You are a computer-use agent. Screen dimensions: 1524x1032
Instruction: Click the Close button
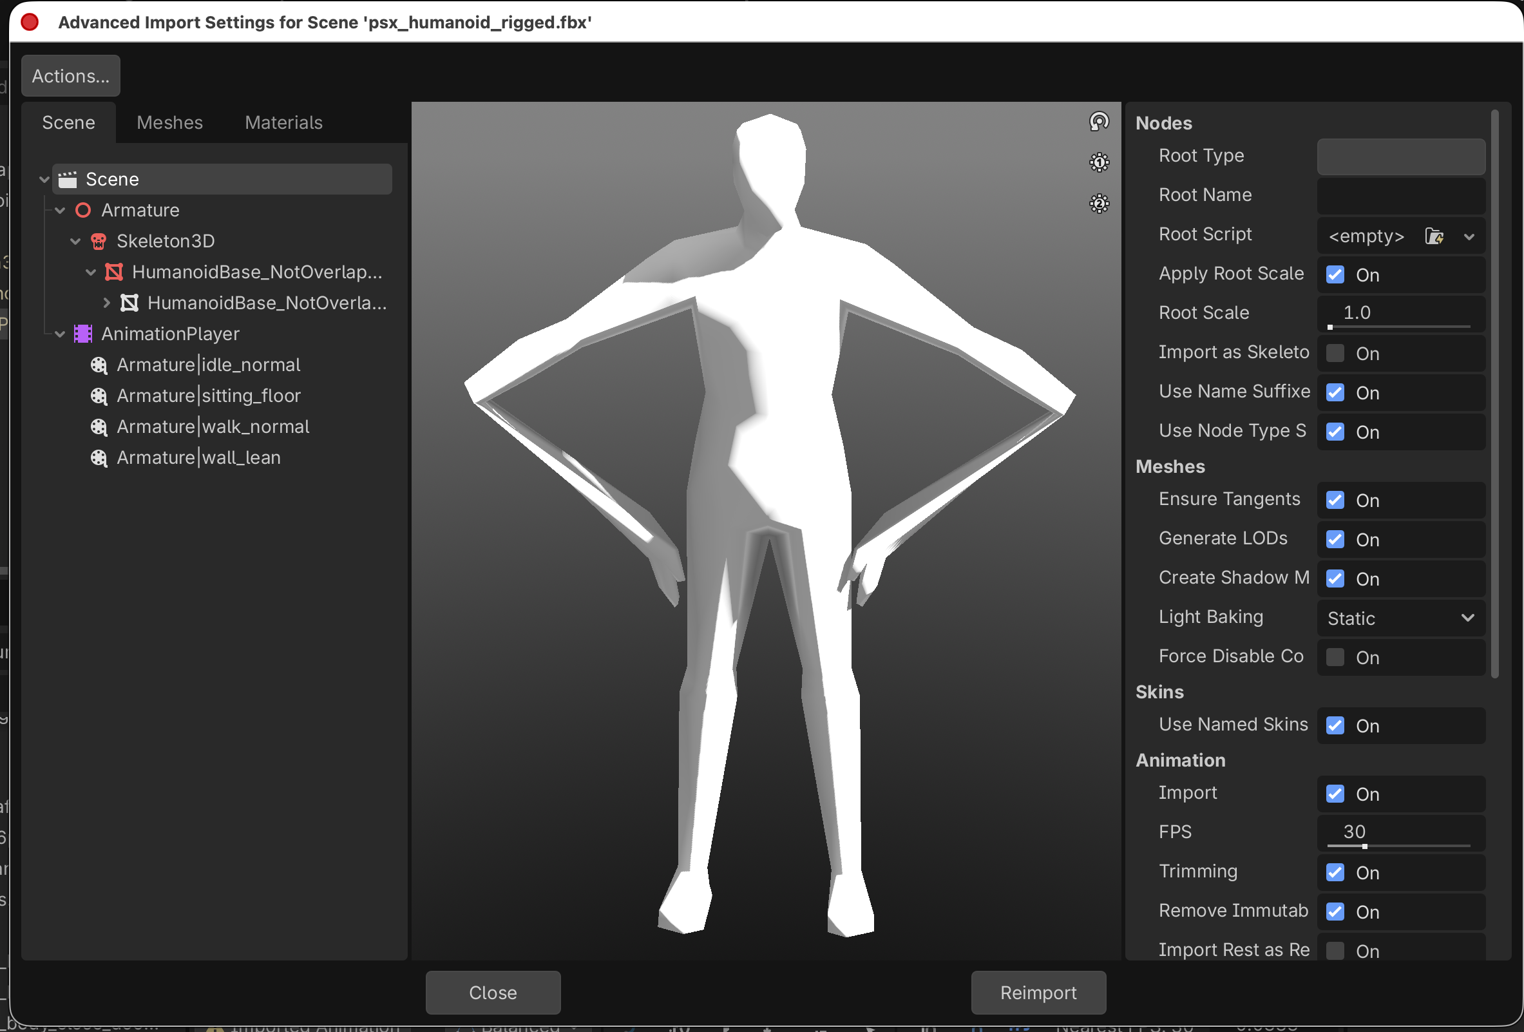pyautogui.click(x=493, y=993)
